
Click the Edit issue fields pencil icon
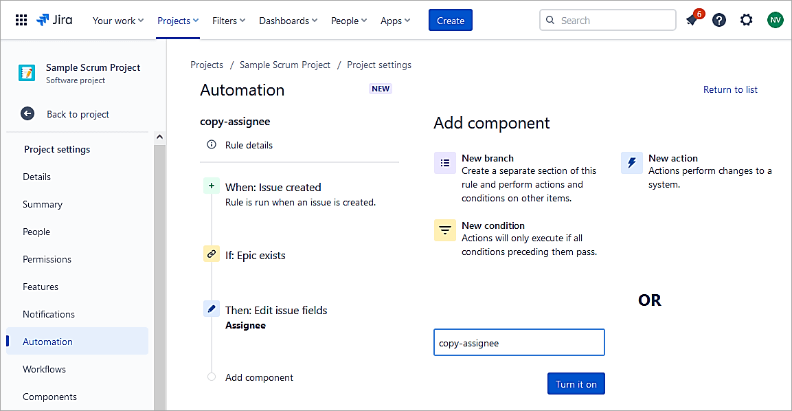(x=212, y=309)
